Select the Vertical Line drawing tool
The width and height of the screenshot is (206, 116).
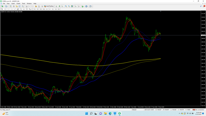point(9,9)
